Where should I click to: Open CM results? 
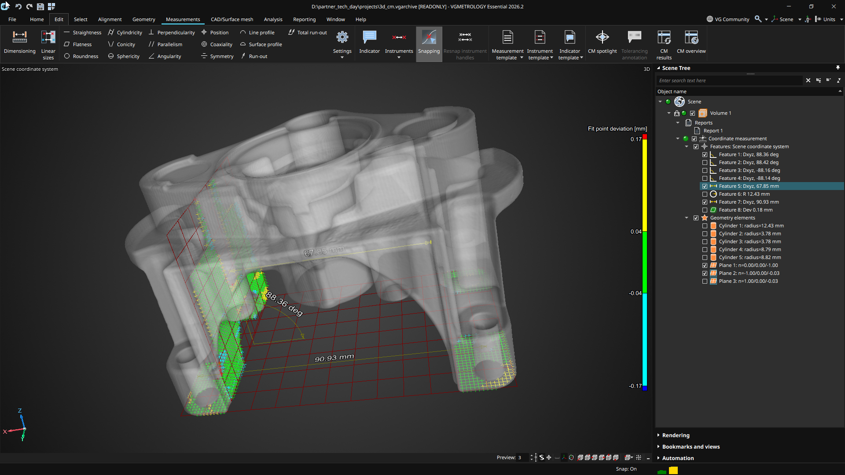click(664, 45)
